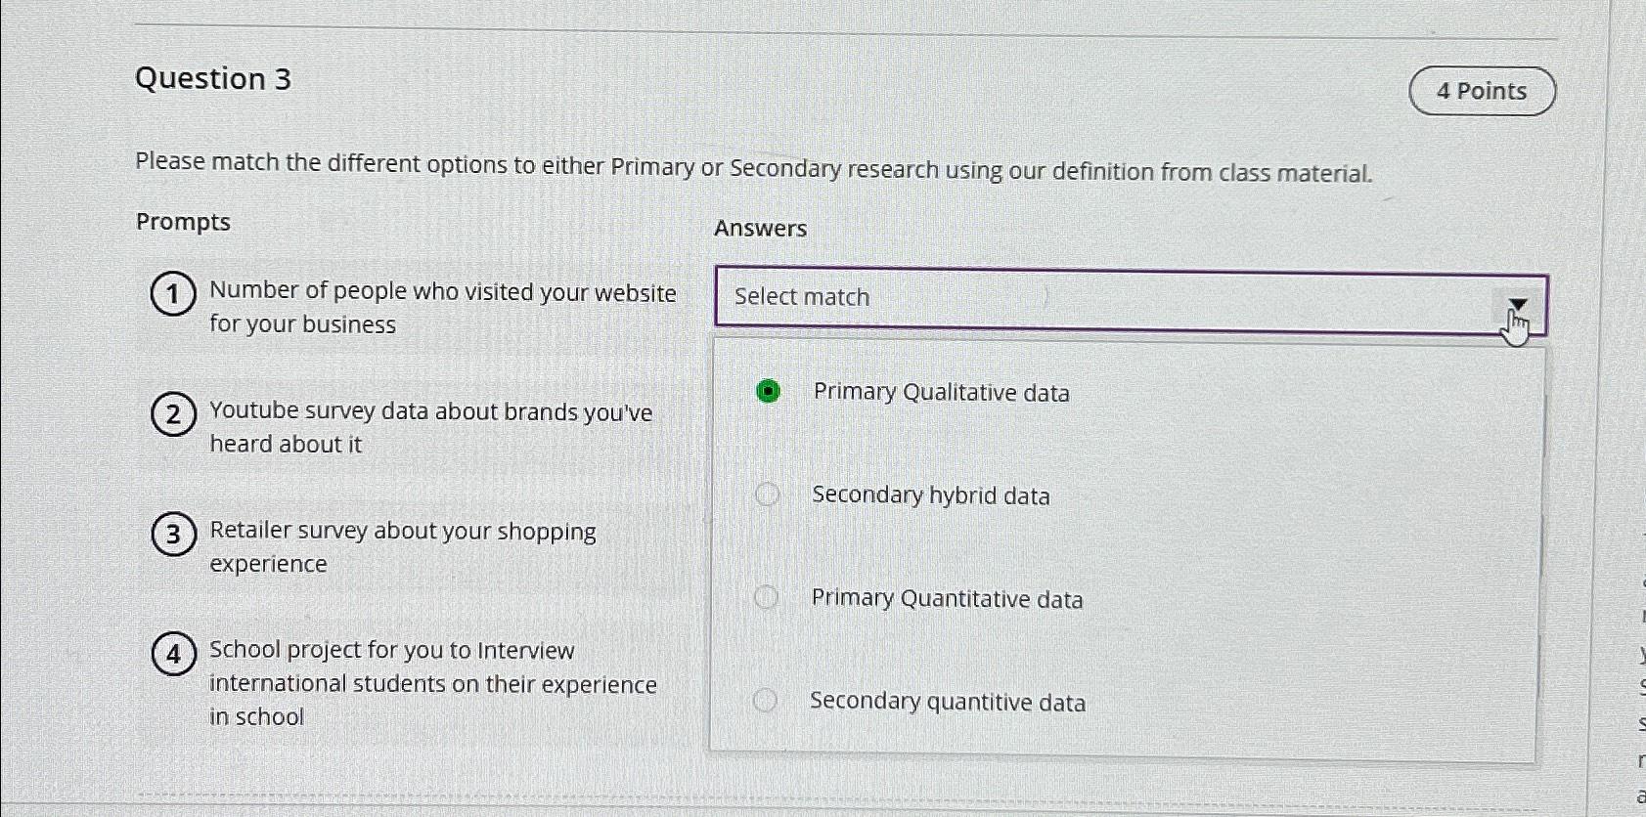Select the website visitors prompt text
The image size is (1646, 817).
[x=443, y=308]
